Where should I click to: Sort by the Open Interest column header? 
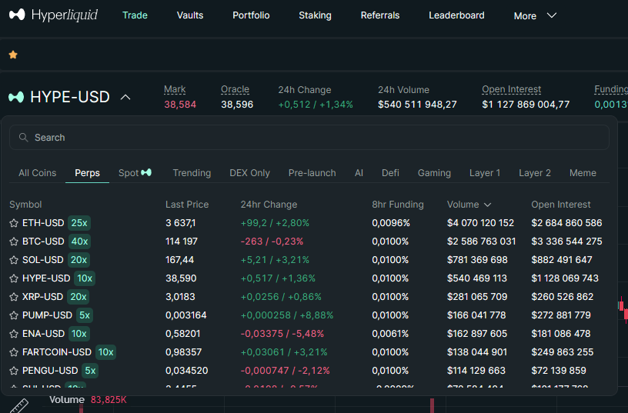pos(561,205)
